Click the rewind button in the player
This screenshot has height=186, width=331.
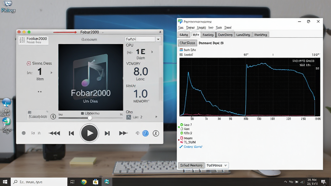coord(54,133)
